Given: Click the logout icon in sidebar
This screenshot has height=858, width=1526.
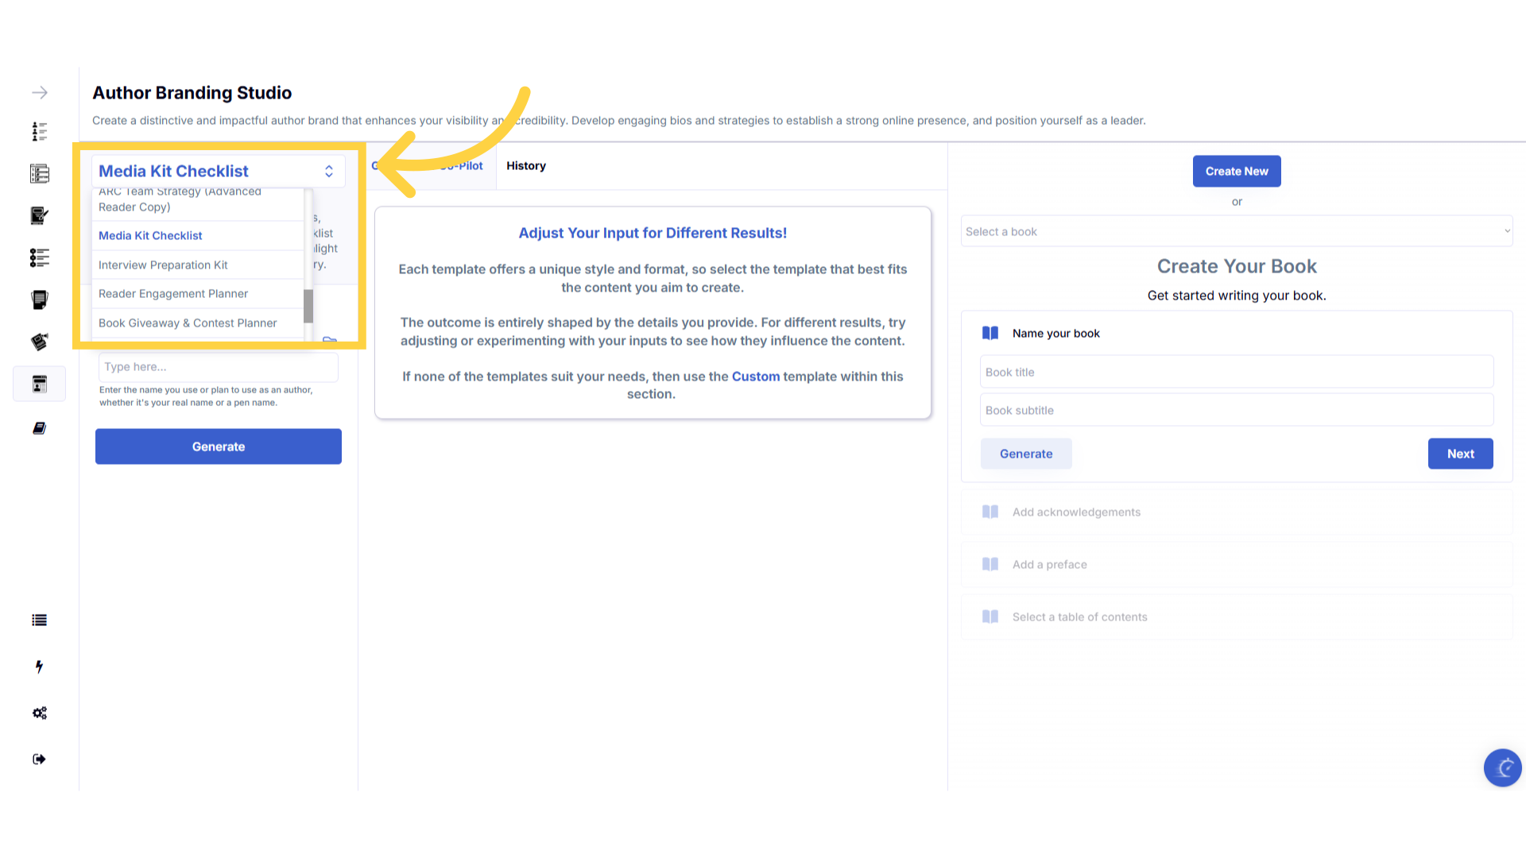Looking at the screenshot, I should click(39, 759).
